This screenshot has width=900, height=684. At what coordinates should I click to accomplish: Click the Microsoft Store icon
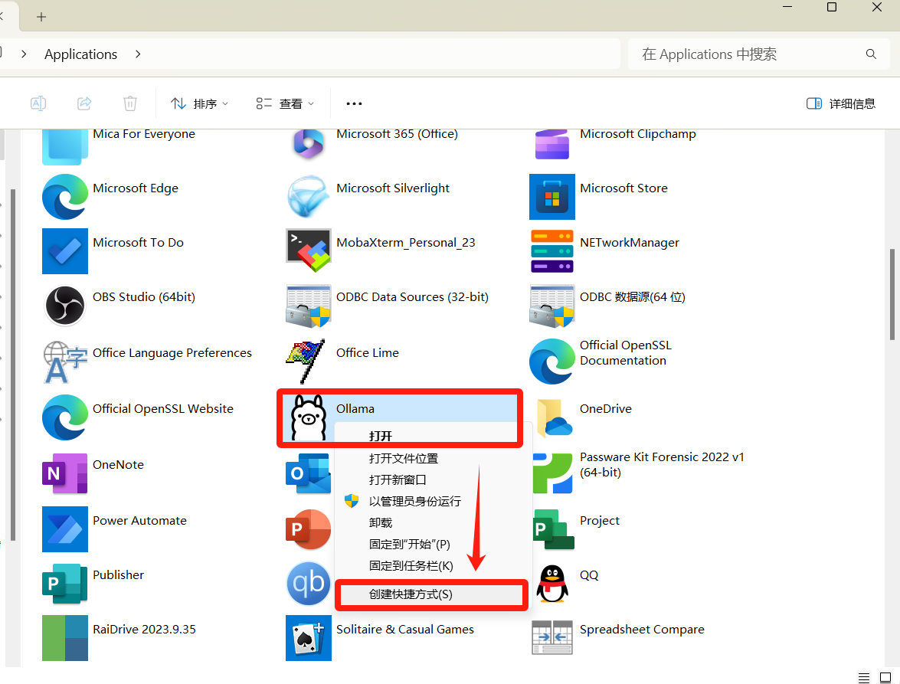[551, 197]
